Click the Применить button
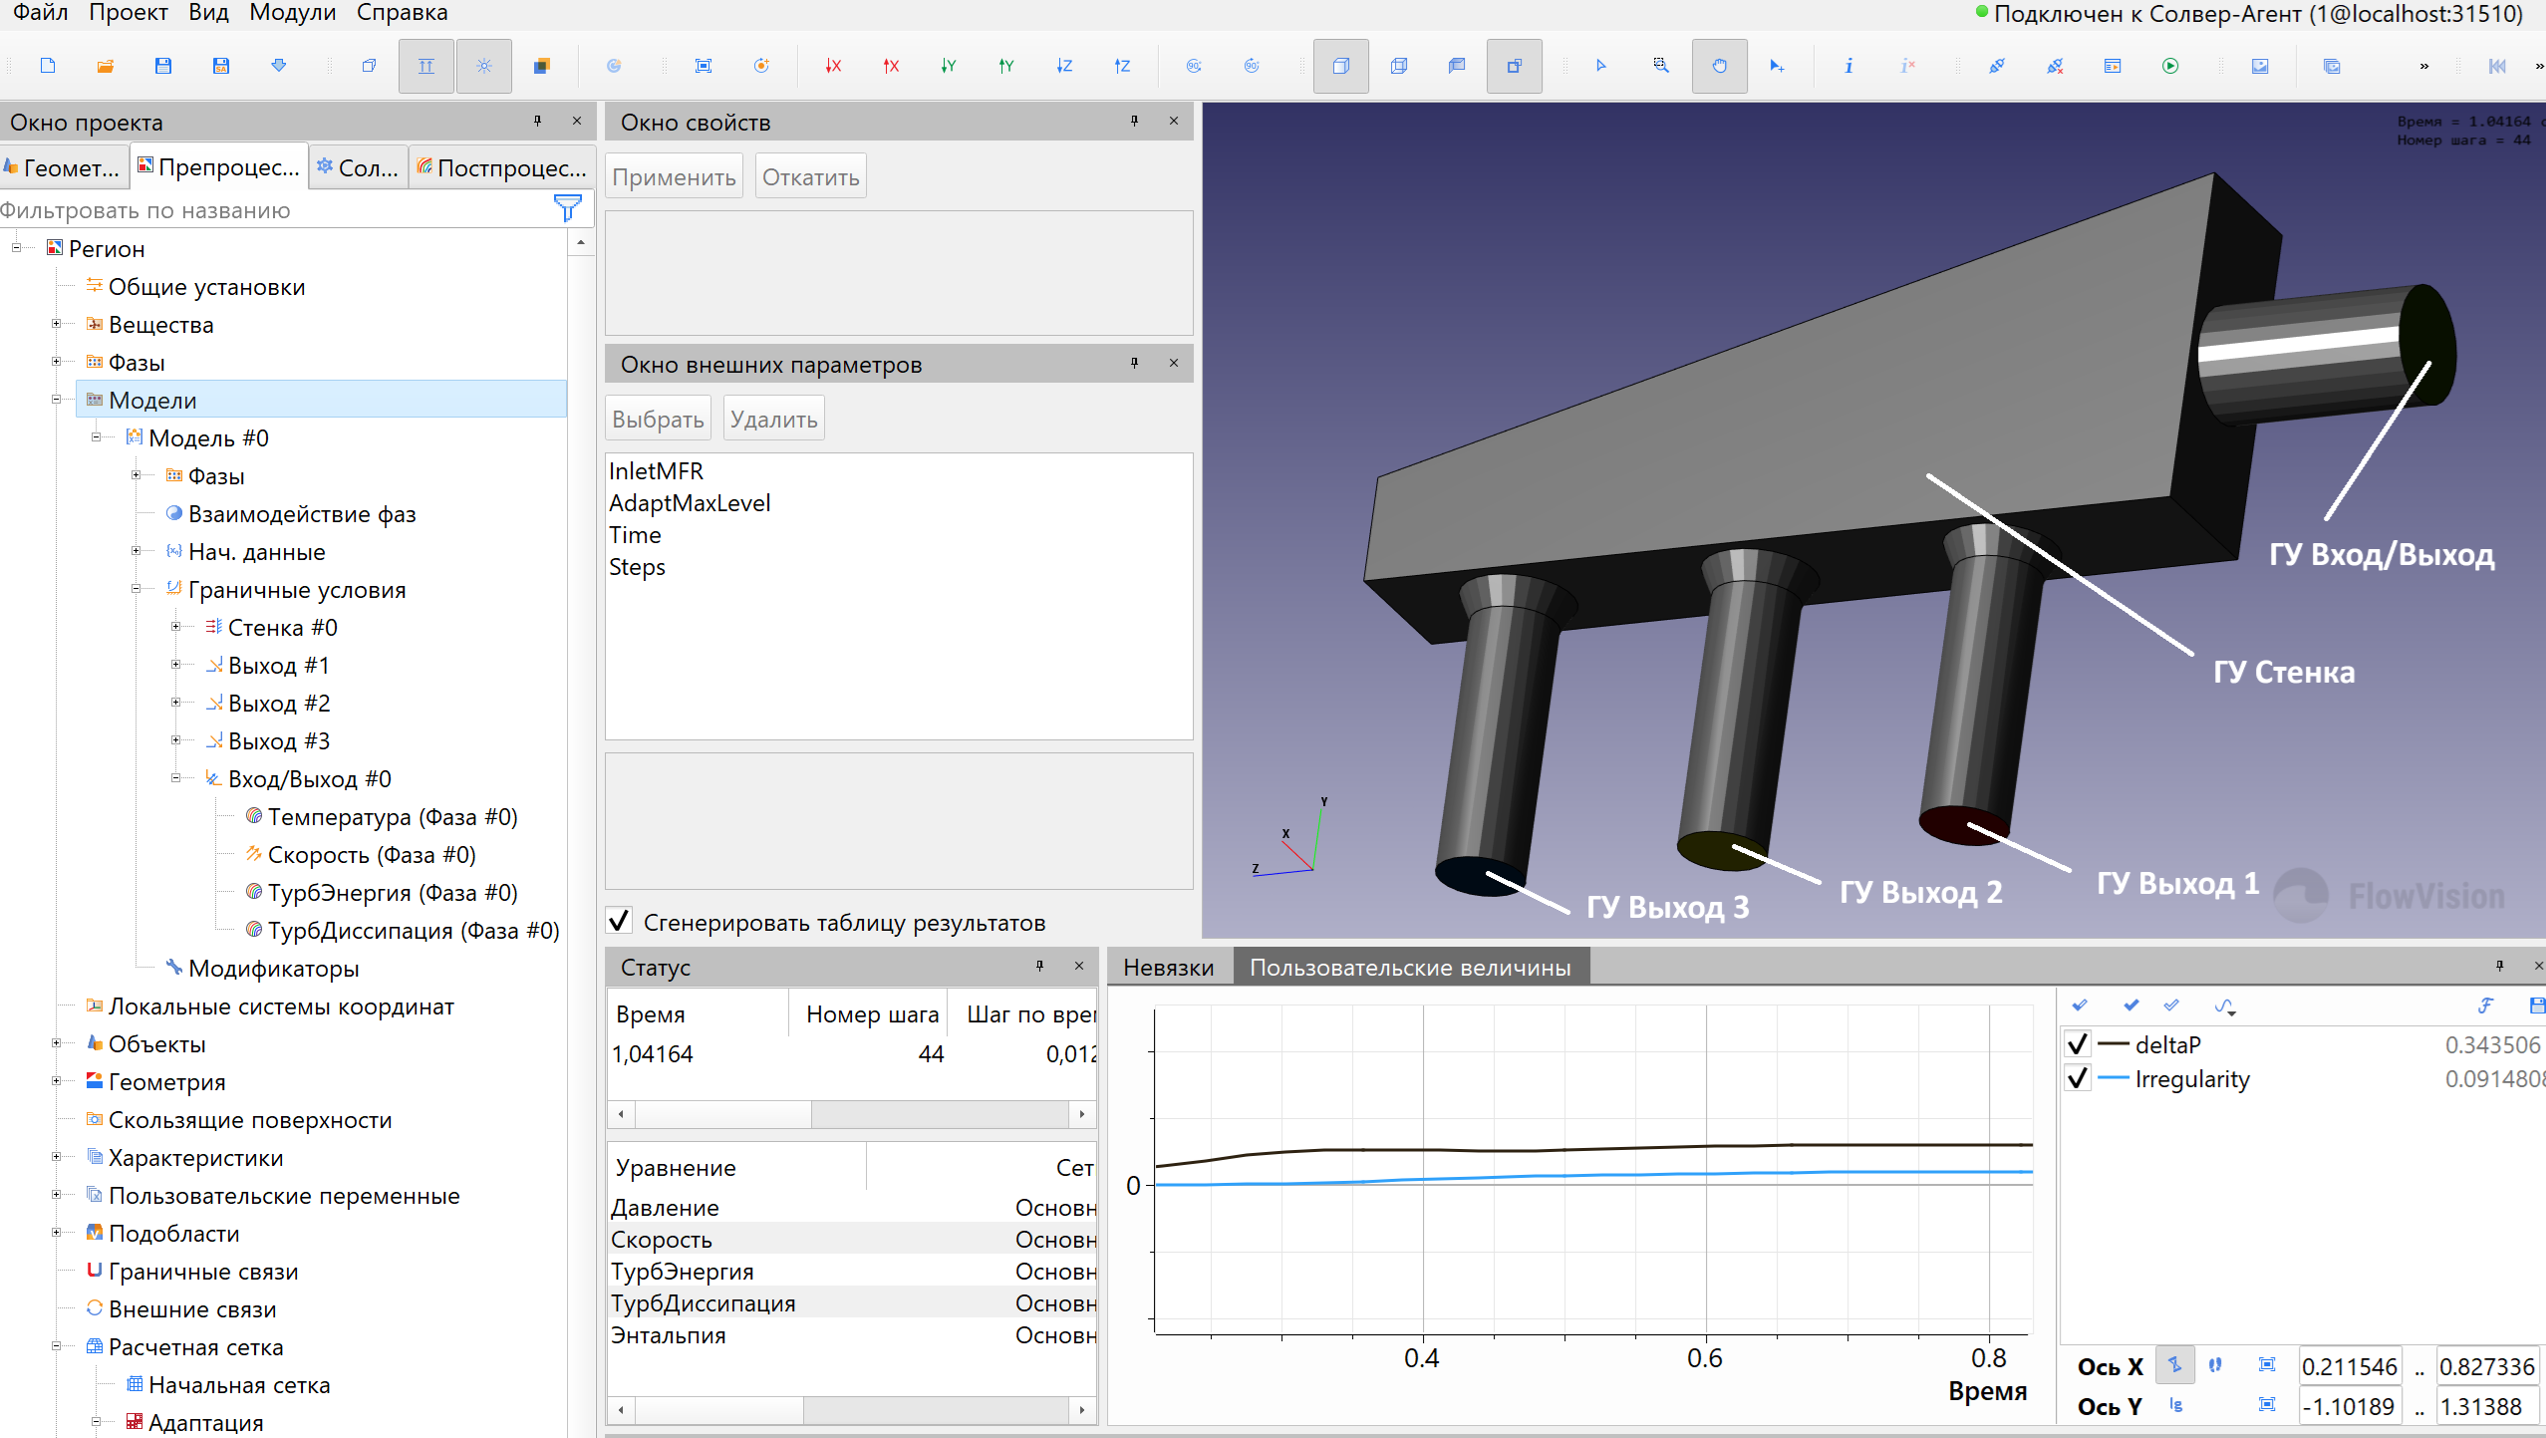This screenshot has width=2546, height=1438. (674, 177)
